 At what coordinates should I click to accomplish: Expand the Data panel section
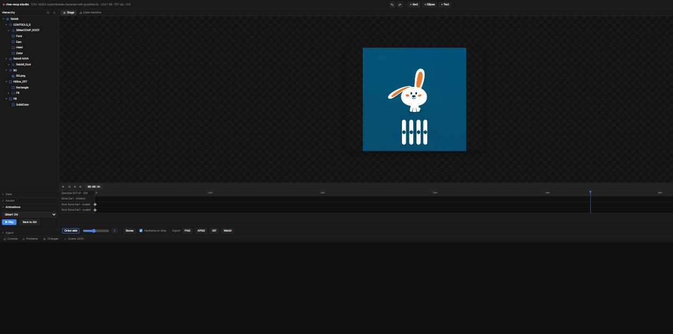point(29,194)
